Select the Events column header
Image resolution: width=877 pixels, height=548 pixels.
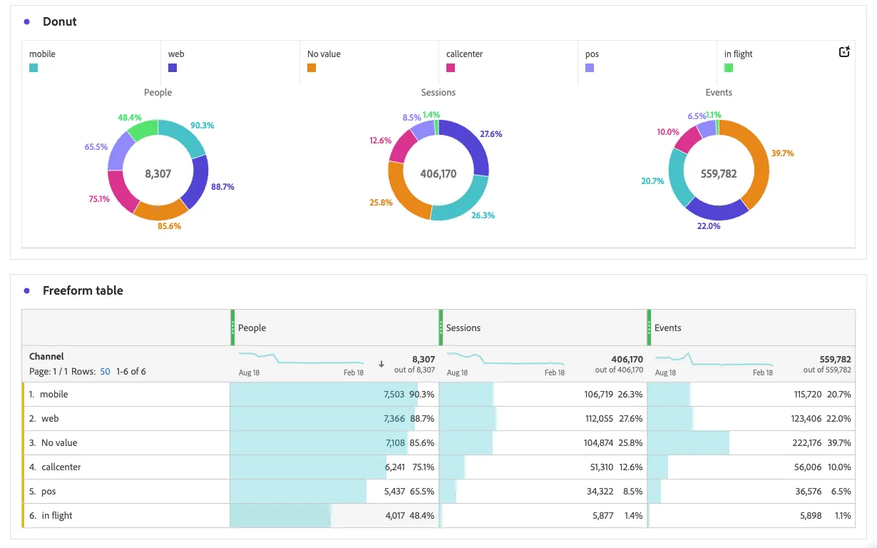[x=751, y=328]
